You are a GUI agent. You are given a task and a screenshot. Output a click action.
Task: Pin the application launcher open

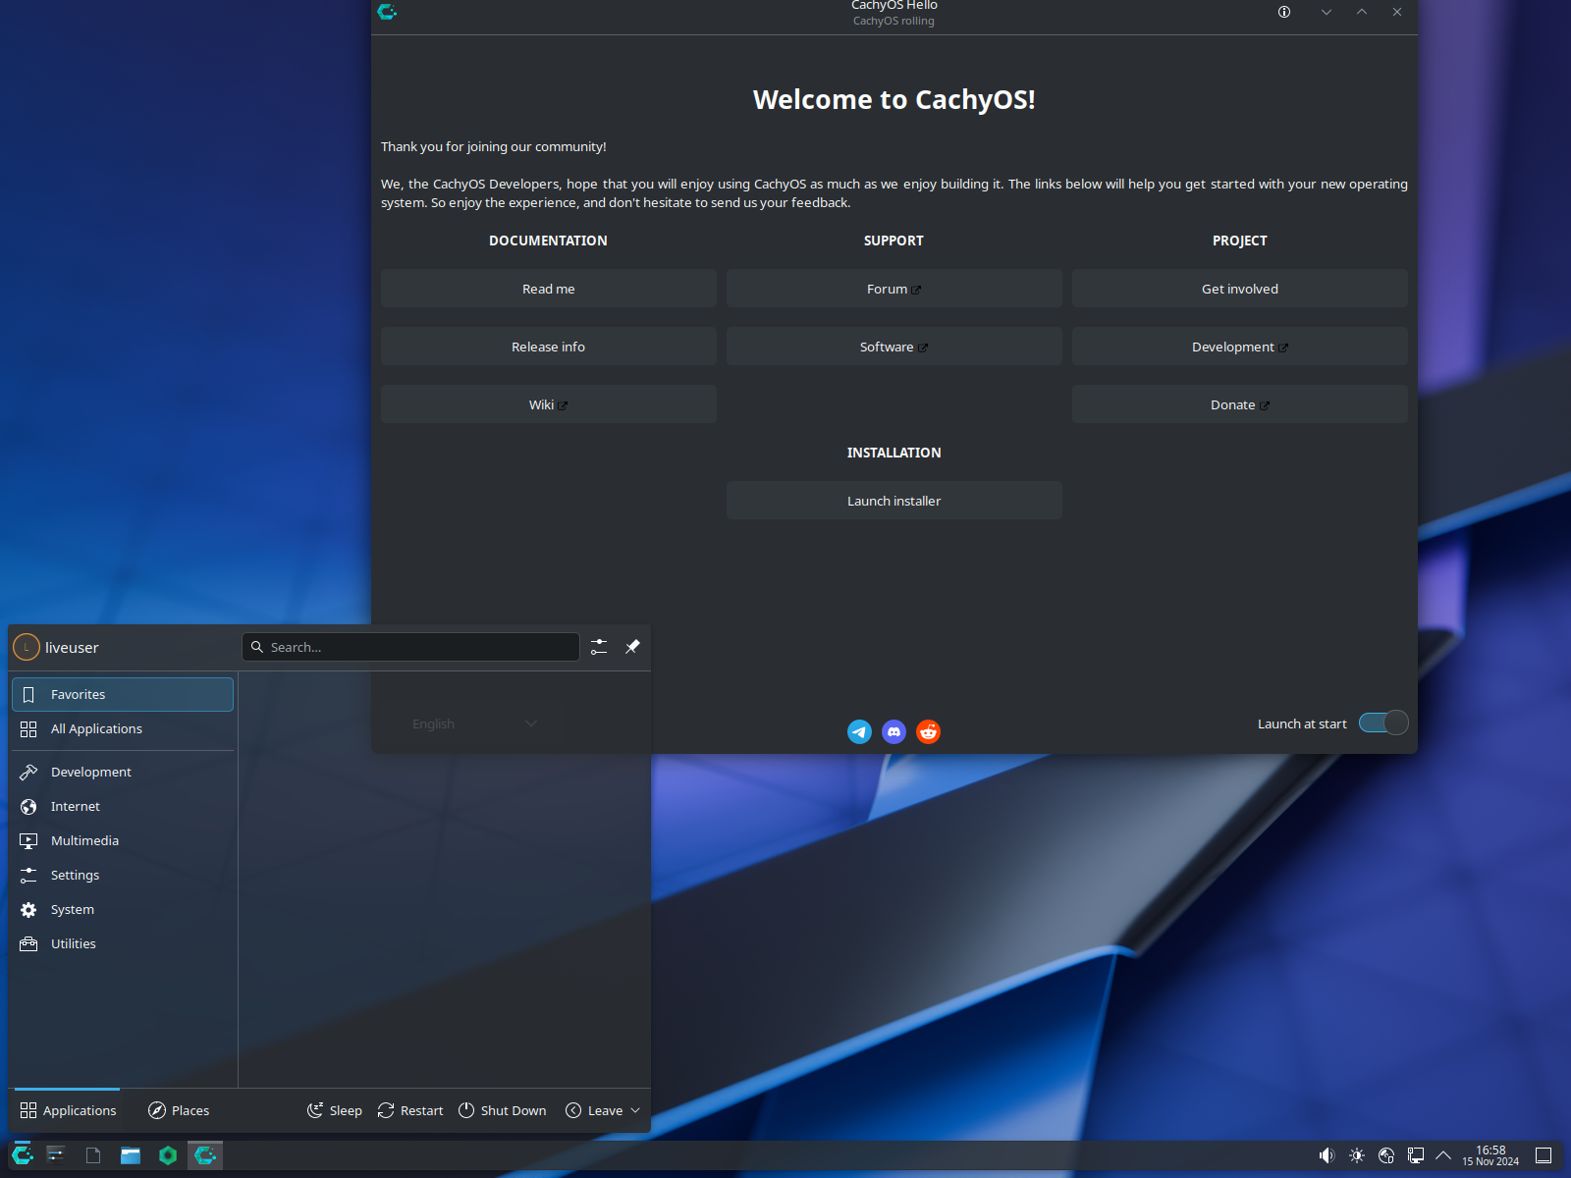coord(632,647)
